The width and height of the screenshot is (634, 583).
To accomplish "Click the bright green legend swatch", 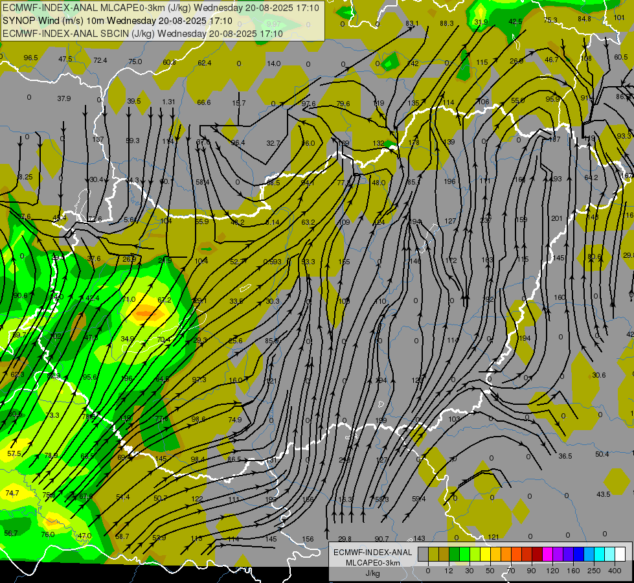I will coord(464,554).
